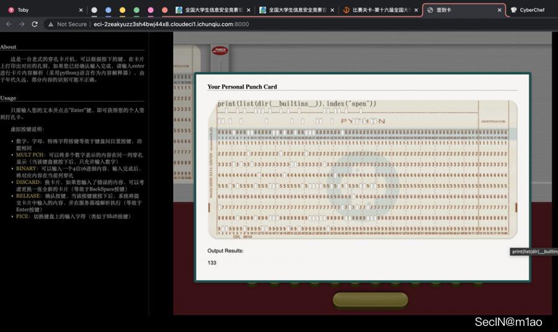Click the Output Results label
This screenshot has height=332, width=558.
pyautogui.click(x=225, y=251)
